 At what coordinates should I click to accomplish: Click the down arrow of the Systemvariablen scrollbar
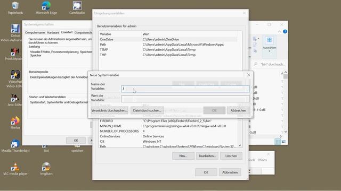pos(240,145)
